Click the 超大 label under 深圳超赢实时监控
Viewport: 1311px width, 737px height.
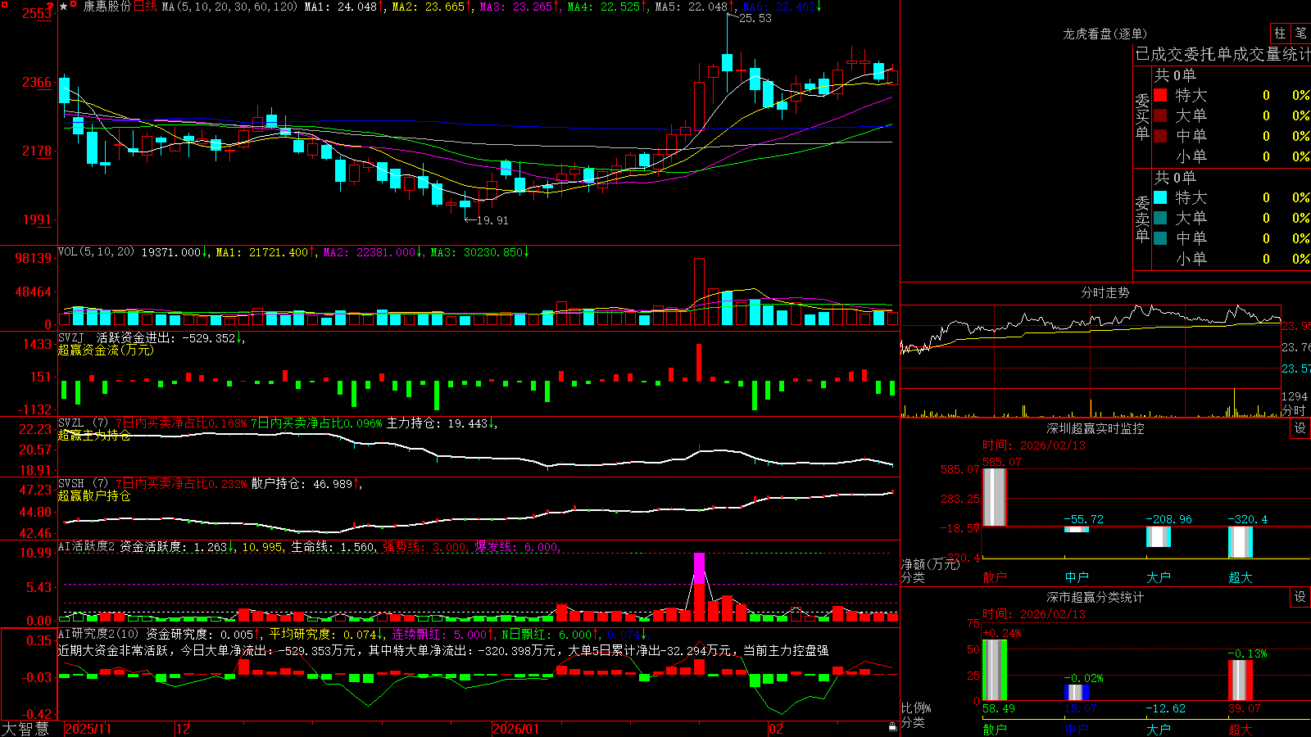[x=1241, y=577]
